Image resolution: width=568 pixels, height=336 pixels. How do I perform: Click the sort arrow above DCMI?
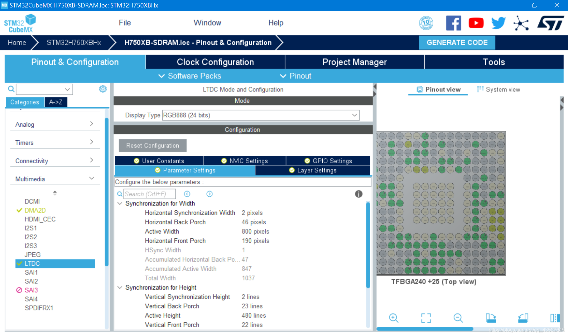tap(55, 193)
